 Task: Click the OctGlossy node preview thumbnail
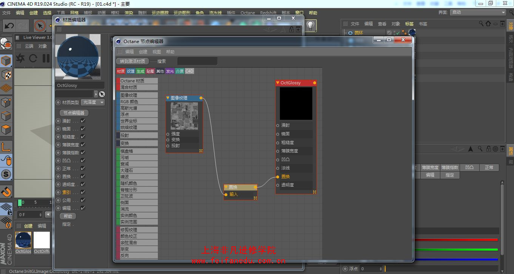[296, 104]
